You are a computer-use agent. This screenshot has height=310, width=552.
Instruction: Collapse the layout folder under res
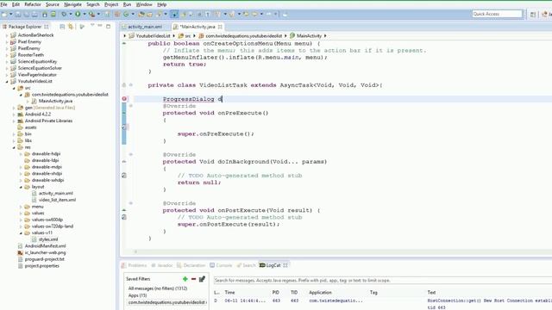21,187
